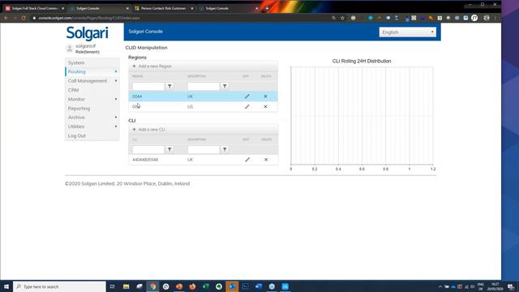
Task: Open the System menu item
Action: tap(76, 62)
